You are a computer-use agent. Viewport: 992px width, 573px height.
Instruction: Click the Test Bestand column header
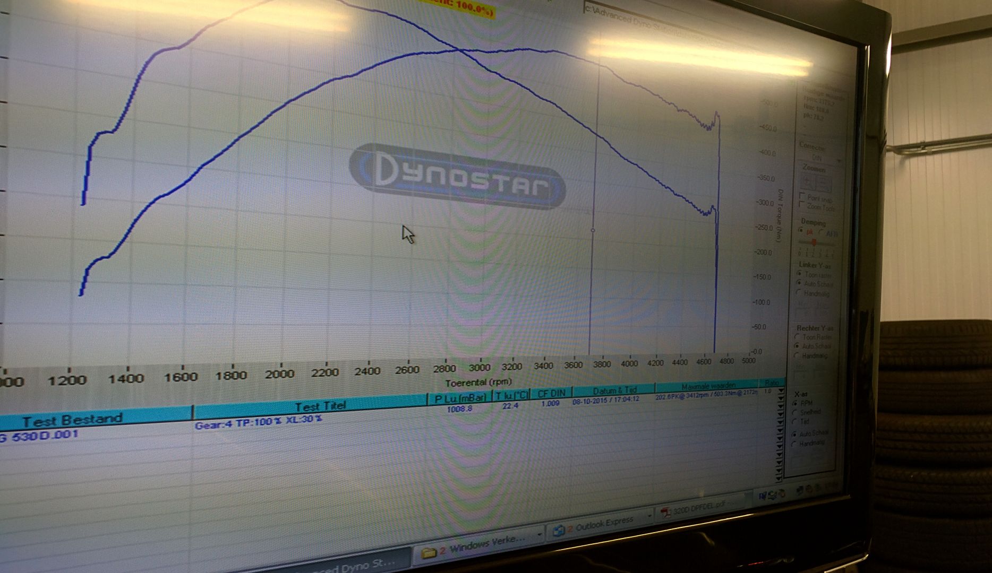[72, 420]
